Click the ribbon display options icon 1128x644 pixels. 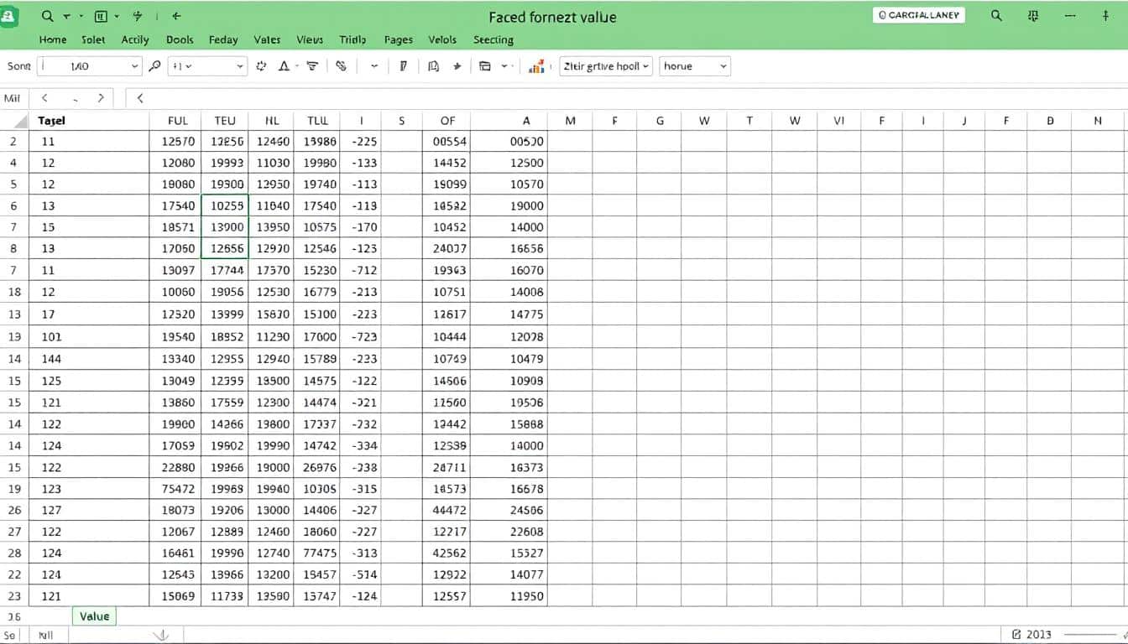1033,16
